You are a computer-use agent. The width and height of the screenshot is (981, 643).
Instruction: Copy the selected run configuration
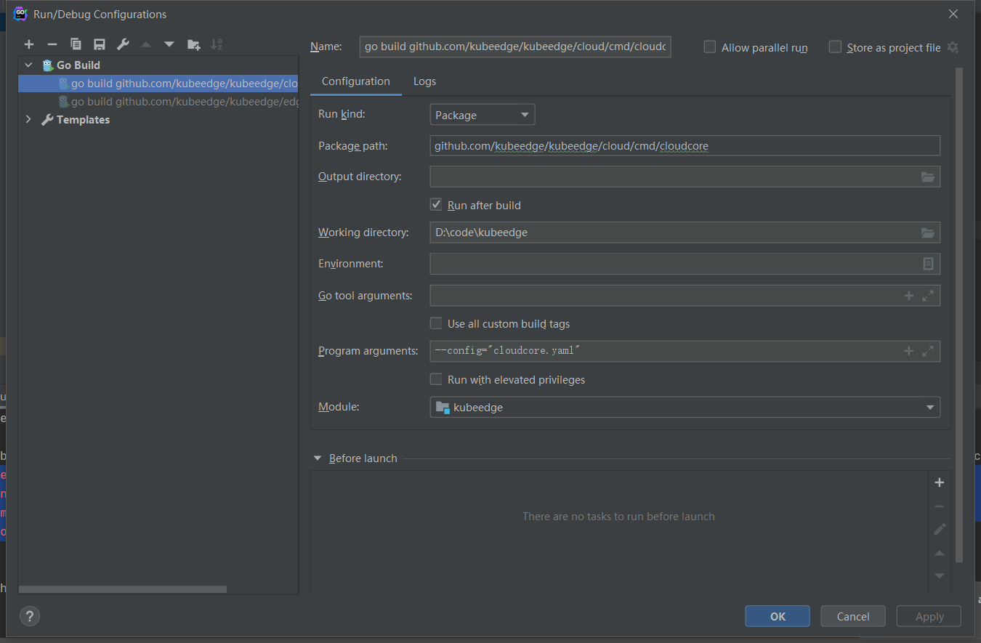coord(76,44)
